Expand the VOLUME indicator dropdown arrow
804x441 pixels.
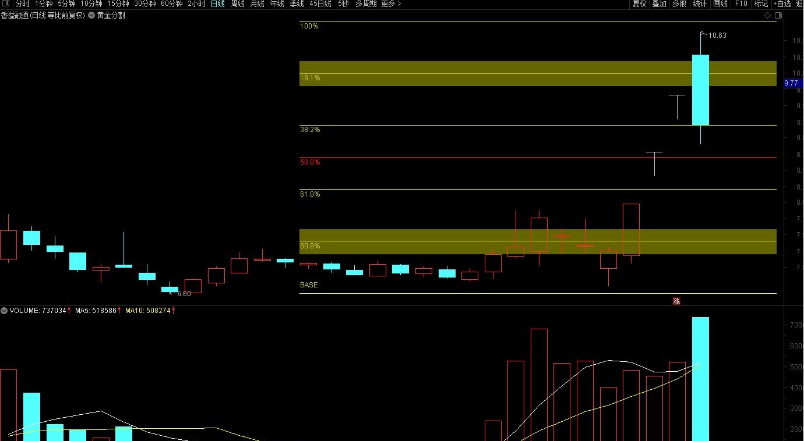pos(4,311)
